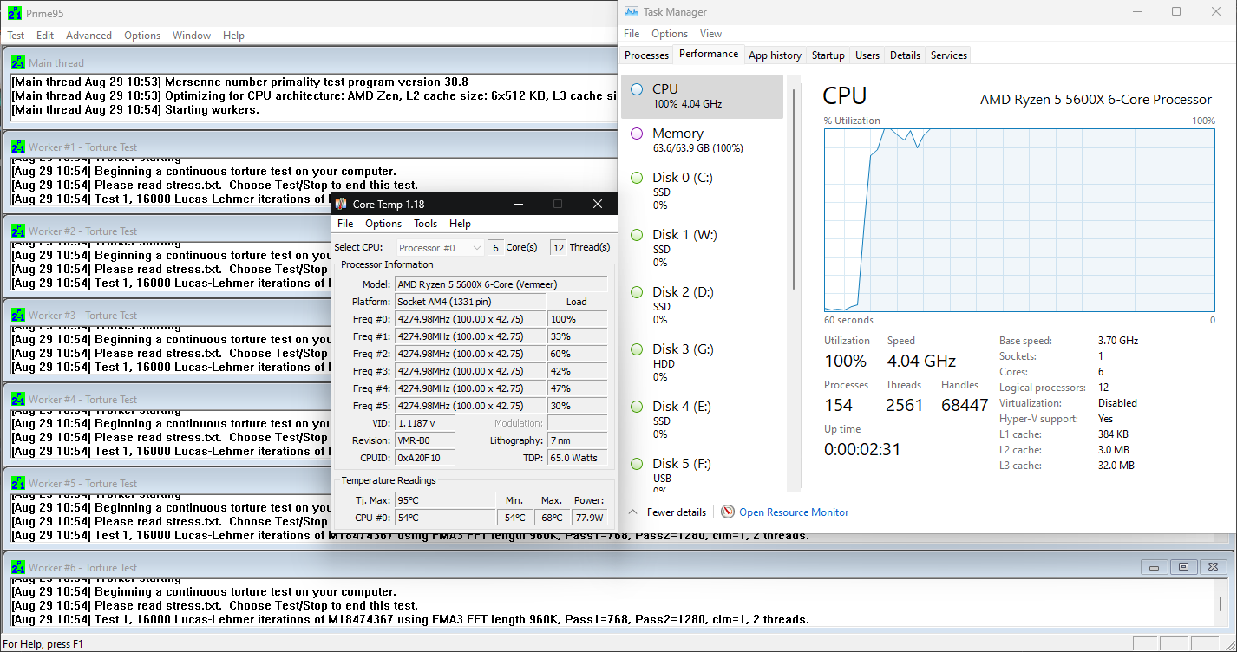
Task: Select the Memory circle icon in Task Manager
Action: pyautogui.click(x=637, y=133)
